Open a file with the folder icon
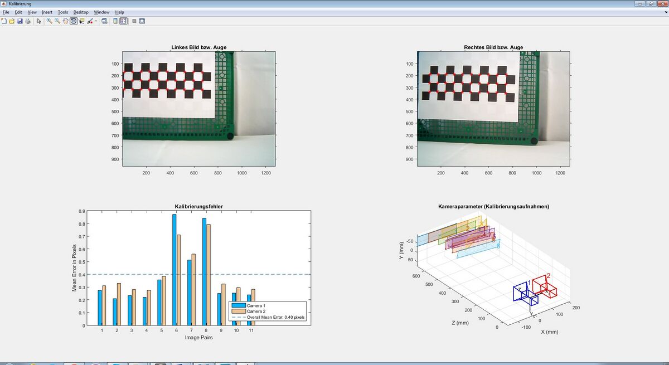The height and width of the screenshot is (365, 669). click(x=12, y=21)
